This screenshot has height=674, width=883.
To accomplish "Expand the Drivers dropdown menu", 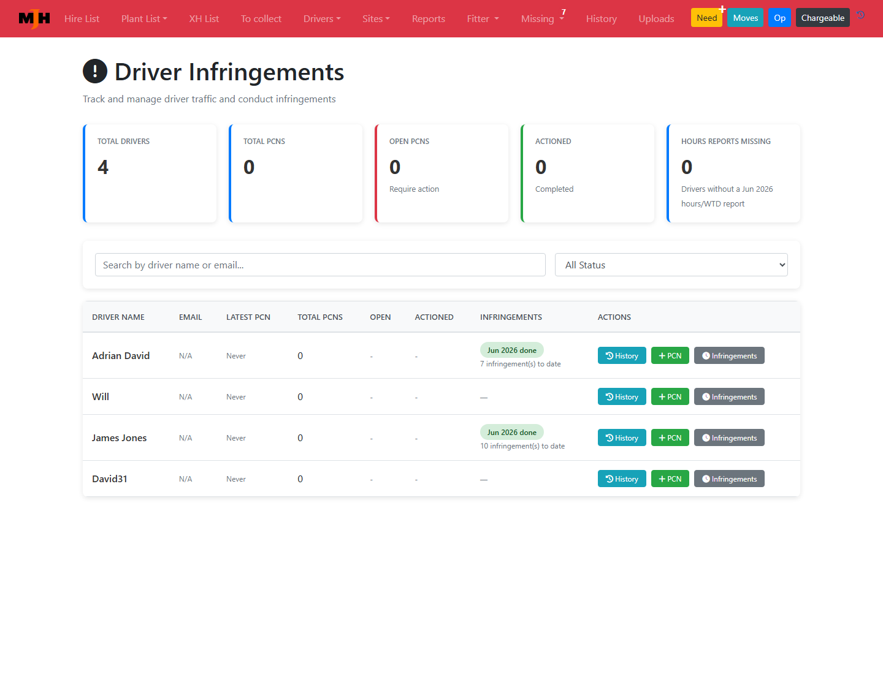I will 322,19.
